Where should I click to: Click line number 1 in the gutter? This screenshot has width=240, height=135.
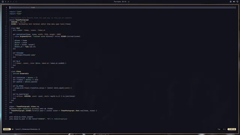click(6, 7)
